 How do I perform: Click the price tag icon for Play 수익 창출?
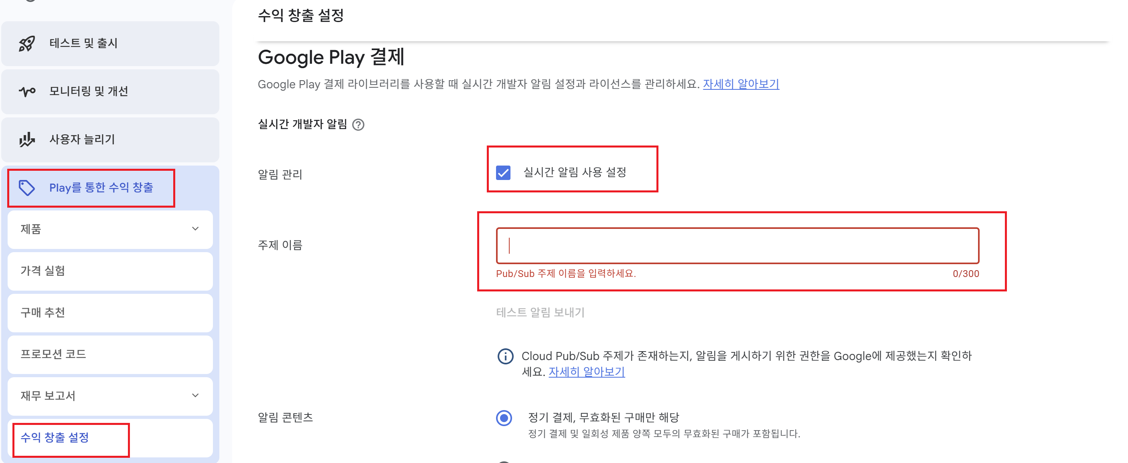pos(27,188)
